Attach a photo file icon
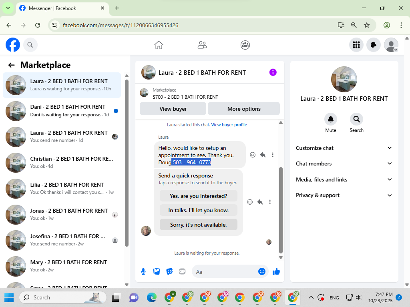Viewport: 410px width, 307px height. click(157, 271)
